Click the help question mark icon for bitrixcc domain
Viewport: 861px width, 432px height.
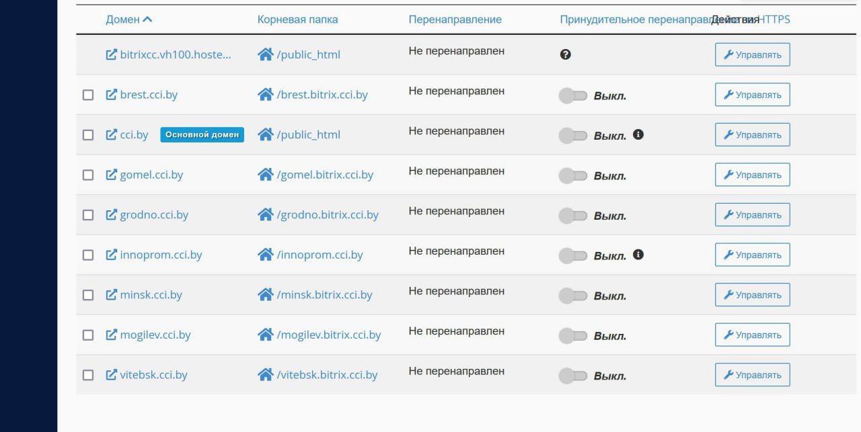566,54
